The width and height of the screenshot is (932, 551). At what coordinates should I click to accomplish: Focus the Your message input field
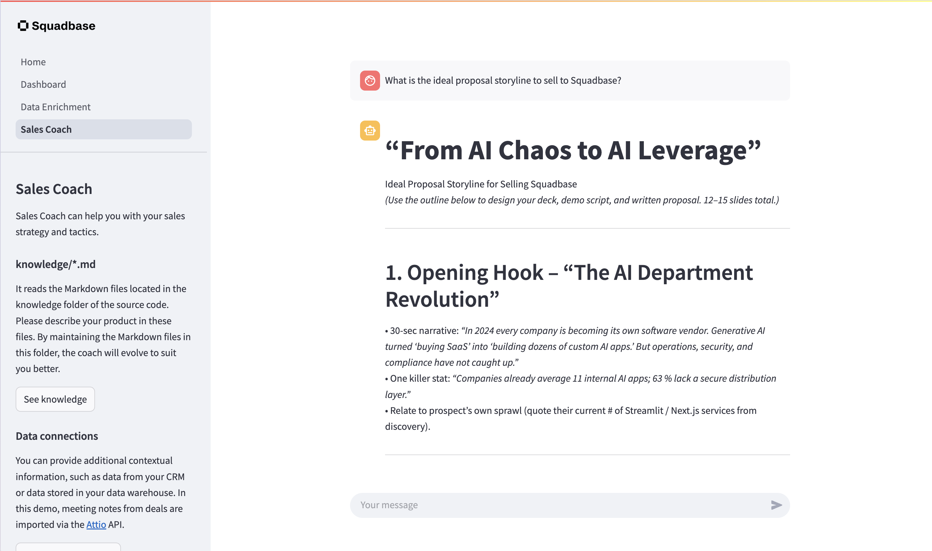point(557,505)
